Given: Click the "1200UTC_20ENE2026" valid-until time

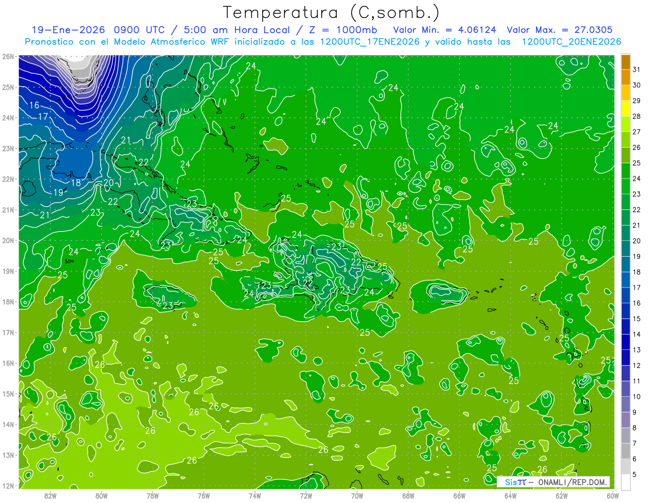Looking at the screenshot, I should 571,42.
